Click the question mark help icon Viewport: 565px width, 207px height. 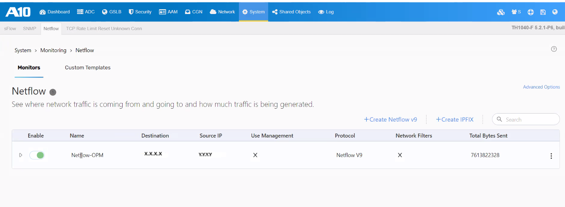click(554, 49)
